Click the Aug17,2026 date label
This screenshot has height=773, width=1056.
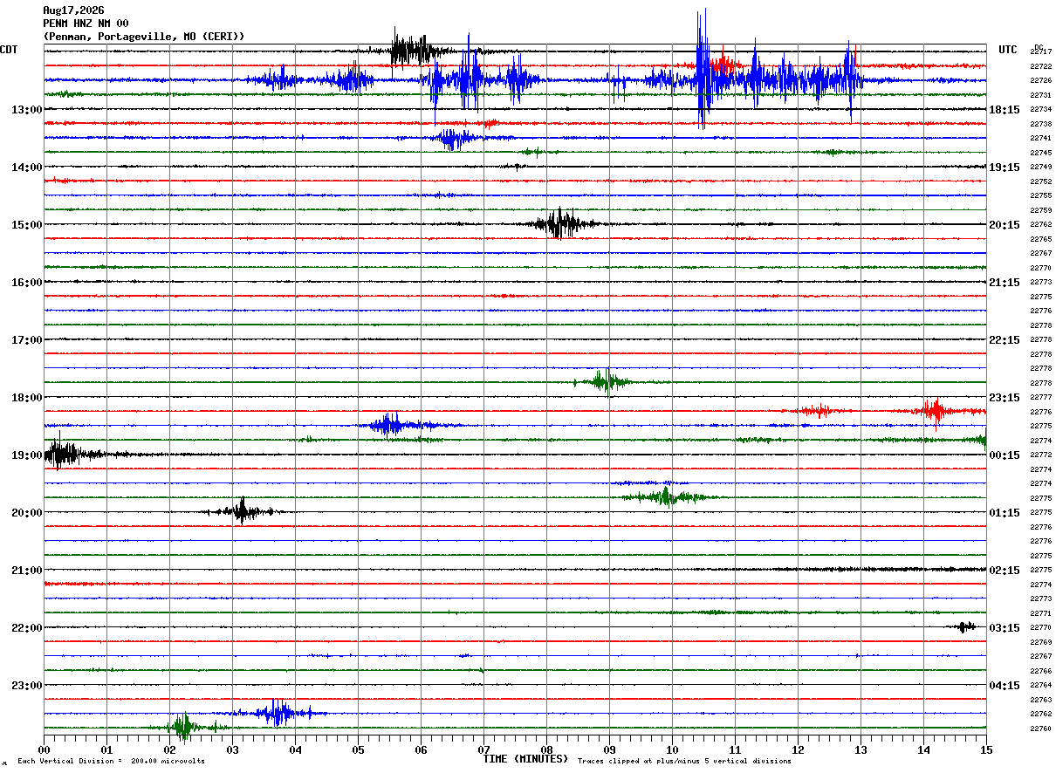pos(73,10)
